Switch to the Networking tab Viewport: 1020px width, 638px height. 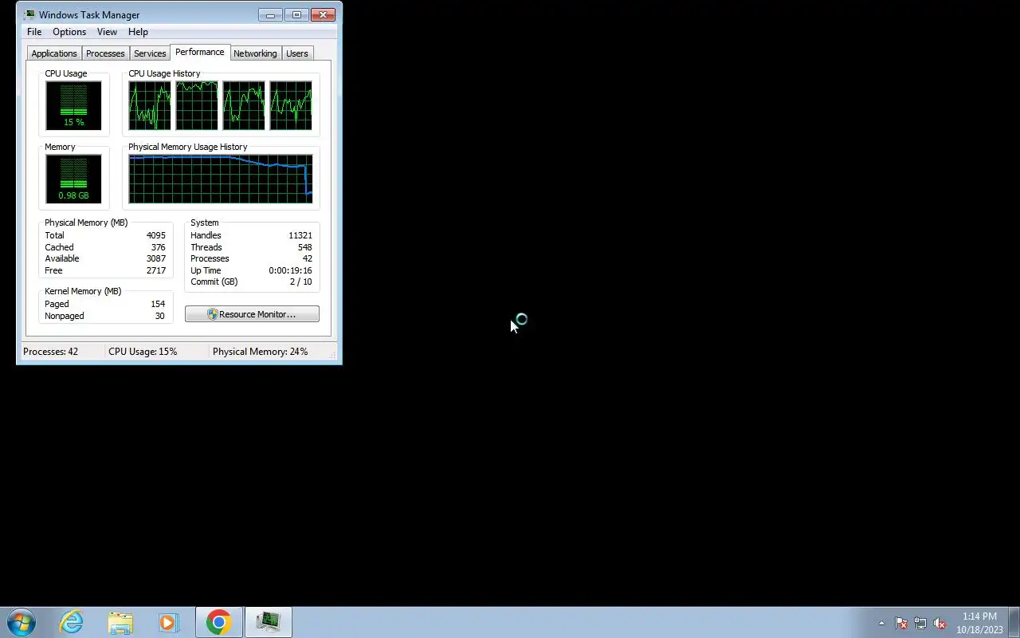255,53
